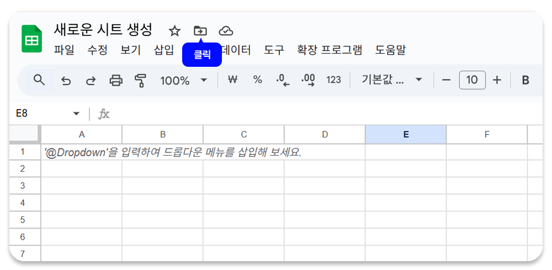Click the font size field showing 10
Image resolution: width=552 pixels, height=270 pixels.
coord(472,80)
